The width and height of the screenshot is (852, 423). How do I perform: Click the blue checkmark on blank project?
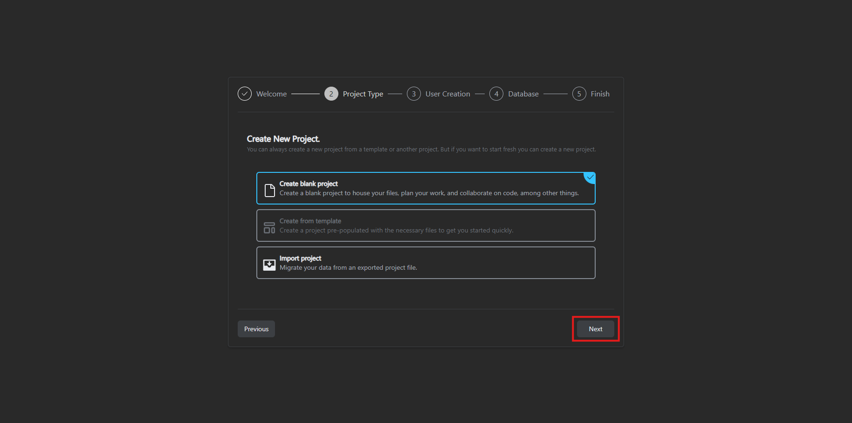[590, 177]
